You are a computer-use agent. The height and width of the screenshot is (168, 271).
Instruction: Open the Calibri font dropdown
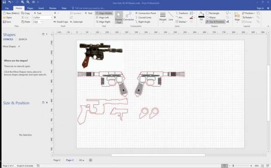coord(42,17)
